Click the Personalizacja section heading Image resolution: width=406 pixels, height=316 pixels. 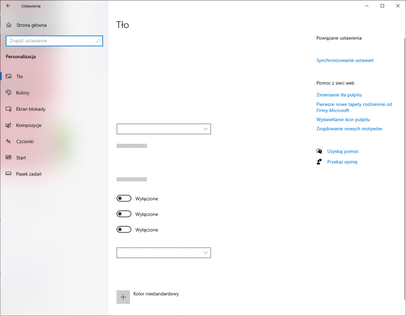20,57
